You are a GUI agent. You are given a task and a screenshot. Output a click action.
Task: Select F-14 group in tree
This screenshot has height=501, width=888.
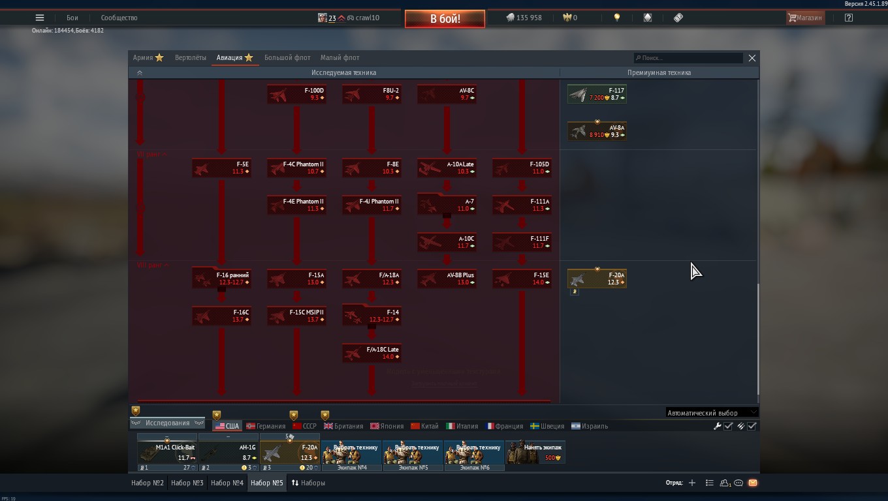coord(372,315)
